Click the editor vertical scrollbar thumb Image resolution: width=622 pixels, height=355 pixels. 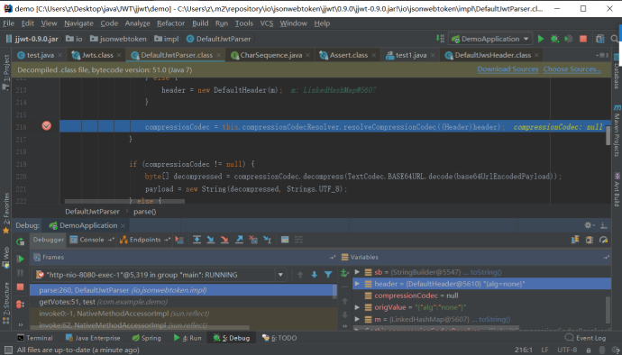pos(608,136)
